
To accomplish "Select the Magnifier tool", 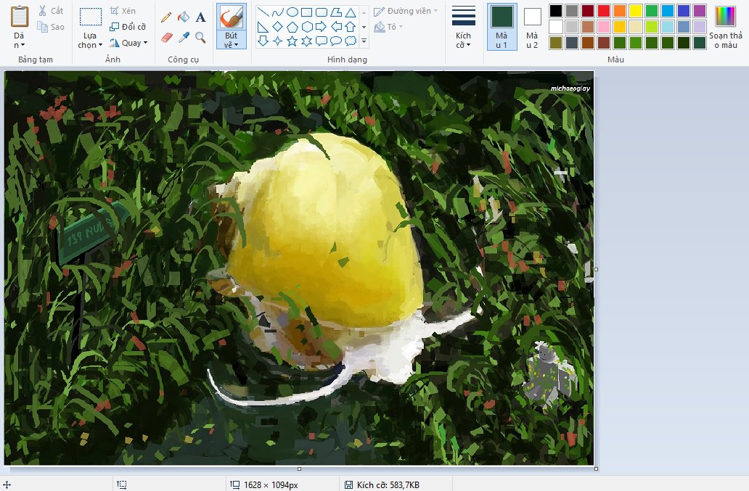I will [x=200, y=37].
